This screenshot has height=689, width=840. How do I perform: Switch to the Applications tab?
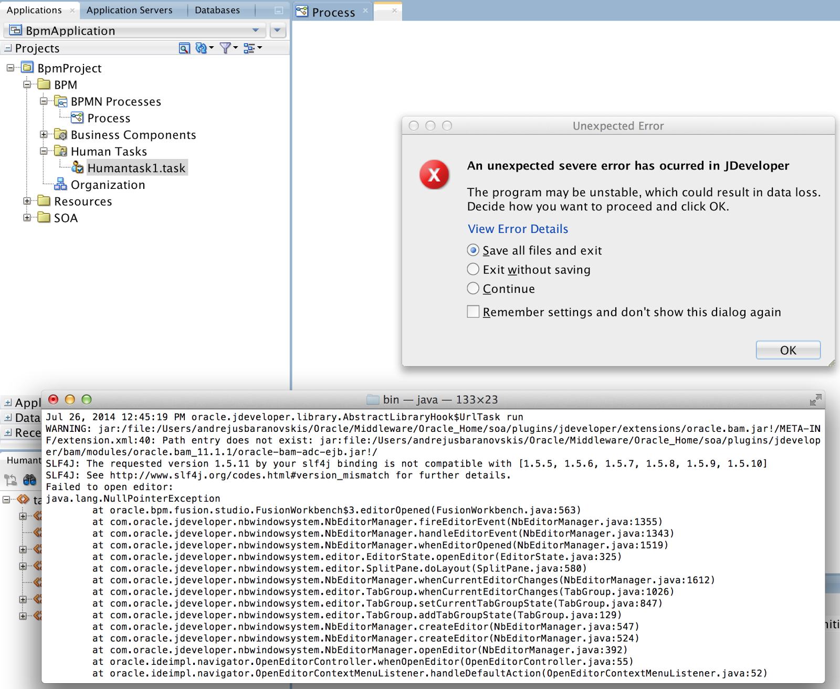point(34,10)
